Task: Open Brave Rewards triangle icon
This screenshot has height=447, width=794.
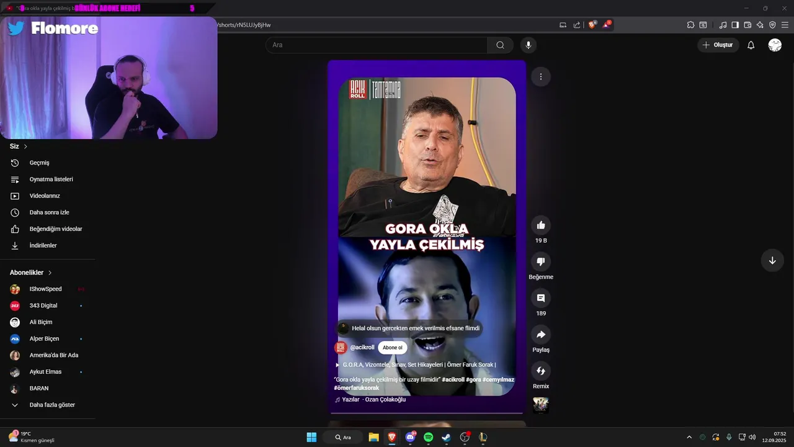Action: 607,25
